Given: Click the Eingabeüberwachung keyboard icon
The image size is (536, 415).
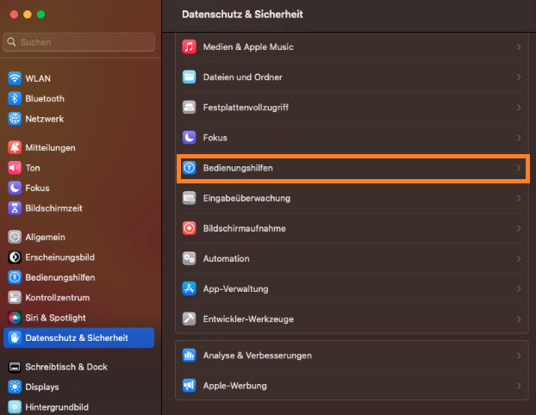Looking at the screenshot, I should [x=190, y=198].
